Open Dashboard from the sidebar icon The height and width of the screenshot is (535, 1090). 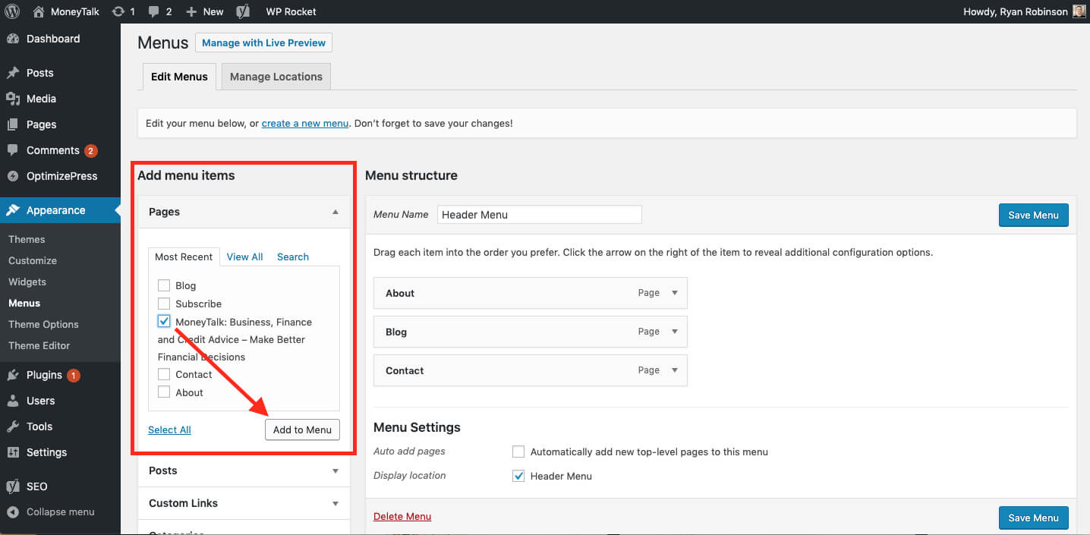tap(13, 39)
